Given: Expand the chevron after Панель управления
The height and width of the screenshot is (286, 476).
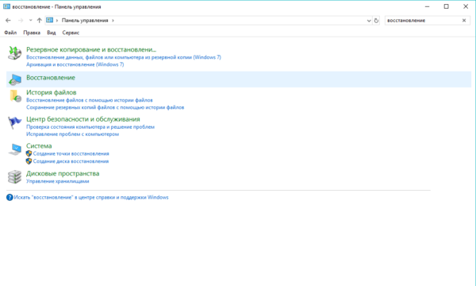Looking at the screenshot, I should pos(113,21).
